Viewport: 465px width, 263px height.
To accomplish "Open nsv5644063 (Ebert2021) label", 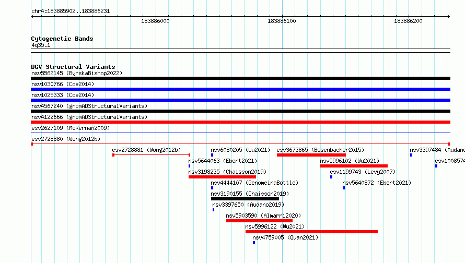I will pos(223,161).
